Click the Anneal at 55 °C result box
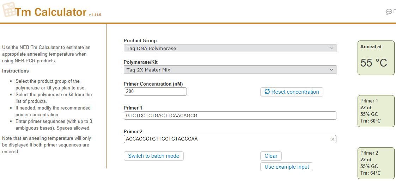The height and width of the screenshot is (181, 396). (x=376, y=58)
